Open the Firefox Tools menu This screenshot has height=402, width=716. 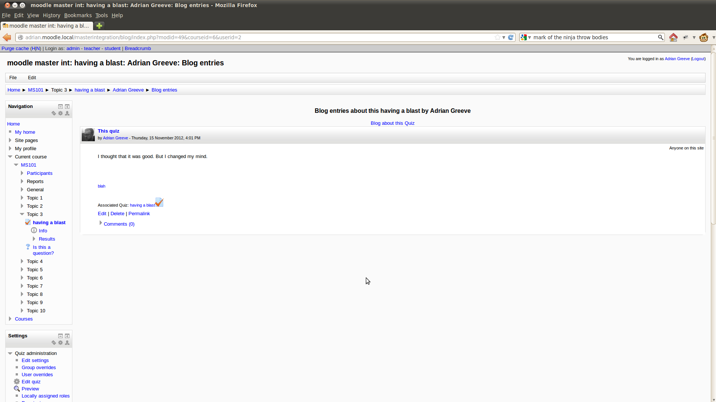(101, 15)
